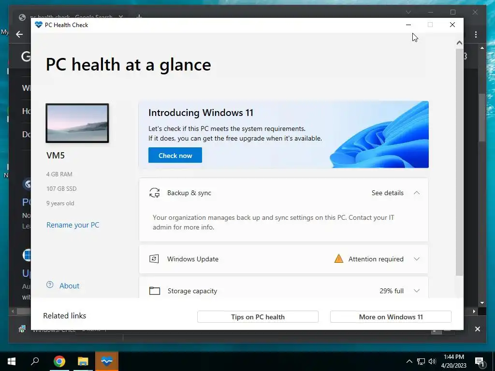Click the VM5 device thumbnail image
Screen dimensions: 495x371
(77, 123)
